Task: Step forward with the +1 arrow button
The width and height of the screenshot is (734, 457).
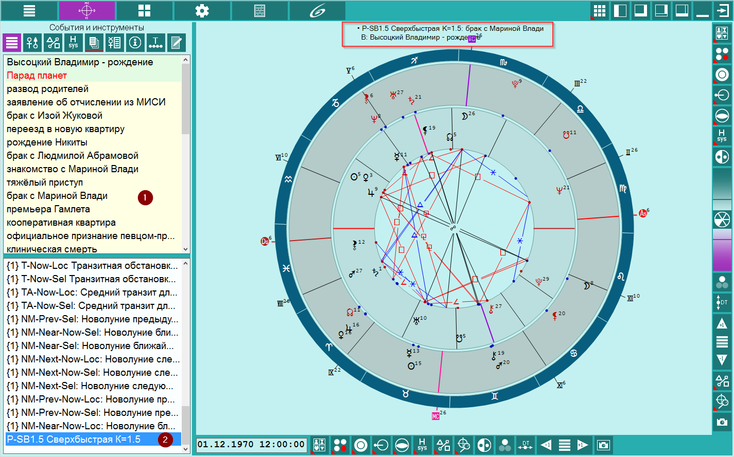Action: tap(583, 445)
